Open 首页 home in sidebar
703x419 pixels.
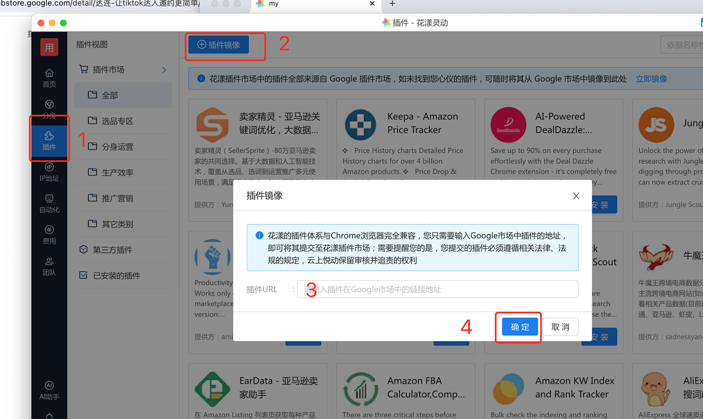pos(49,78)
